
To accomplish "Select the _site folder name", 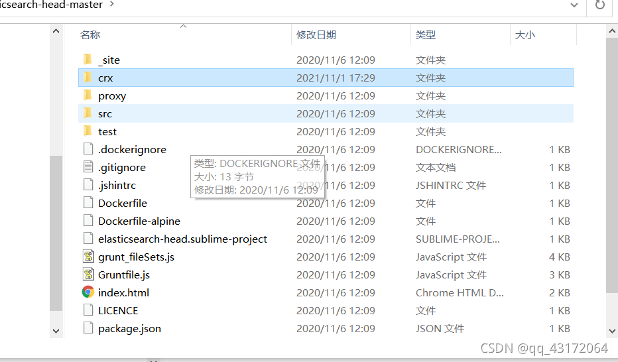I will click(x=109, y=60).
